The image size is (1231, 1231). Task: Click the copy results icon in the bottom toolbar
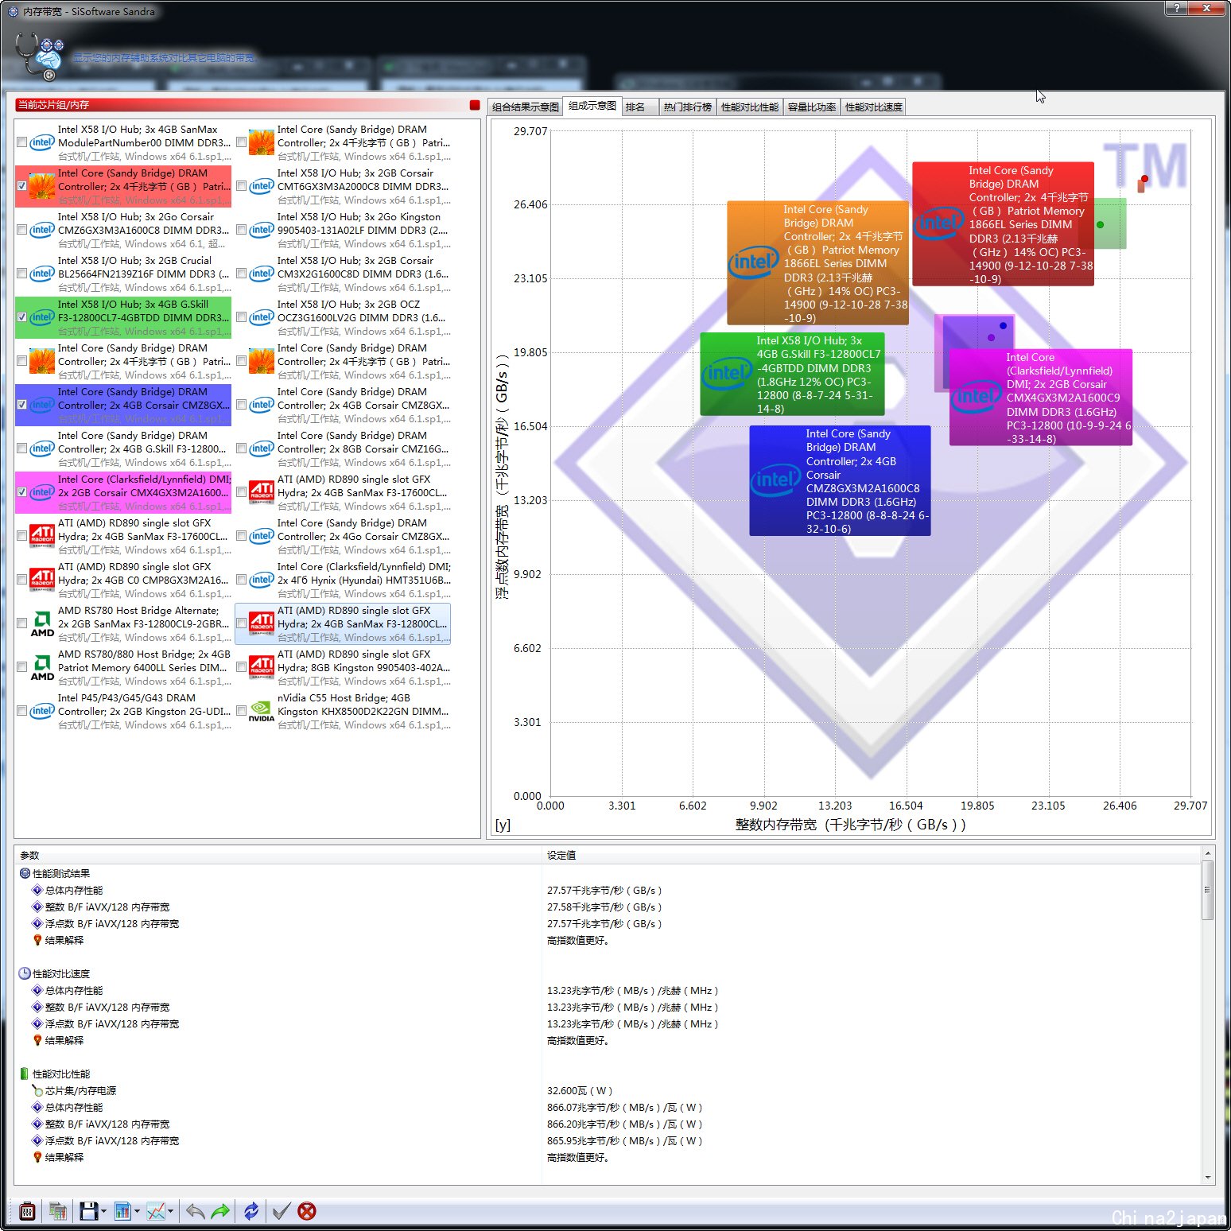click(58, 1211)
